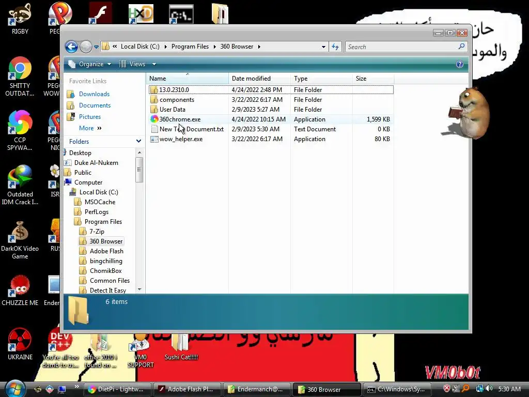Select PerfLogs folder in tree

tap(97, 211)
